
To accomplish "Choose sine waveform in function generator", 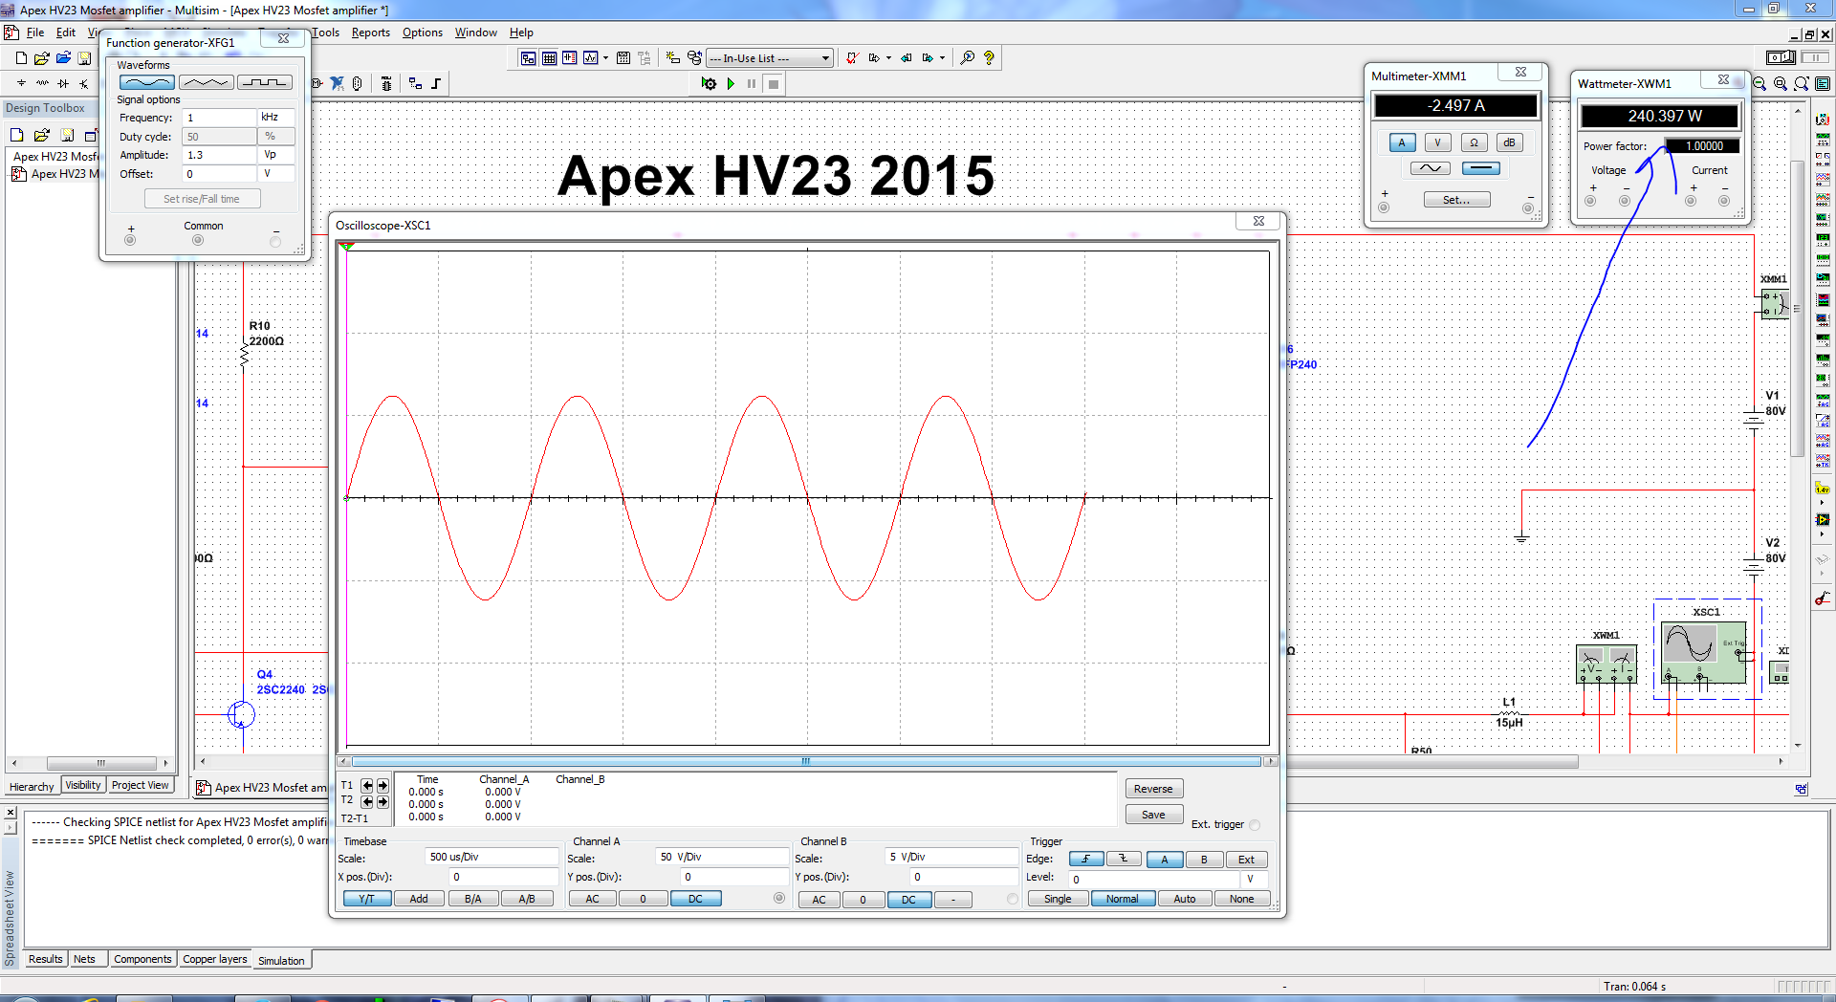I will (147, 82).
